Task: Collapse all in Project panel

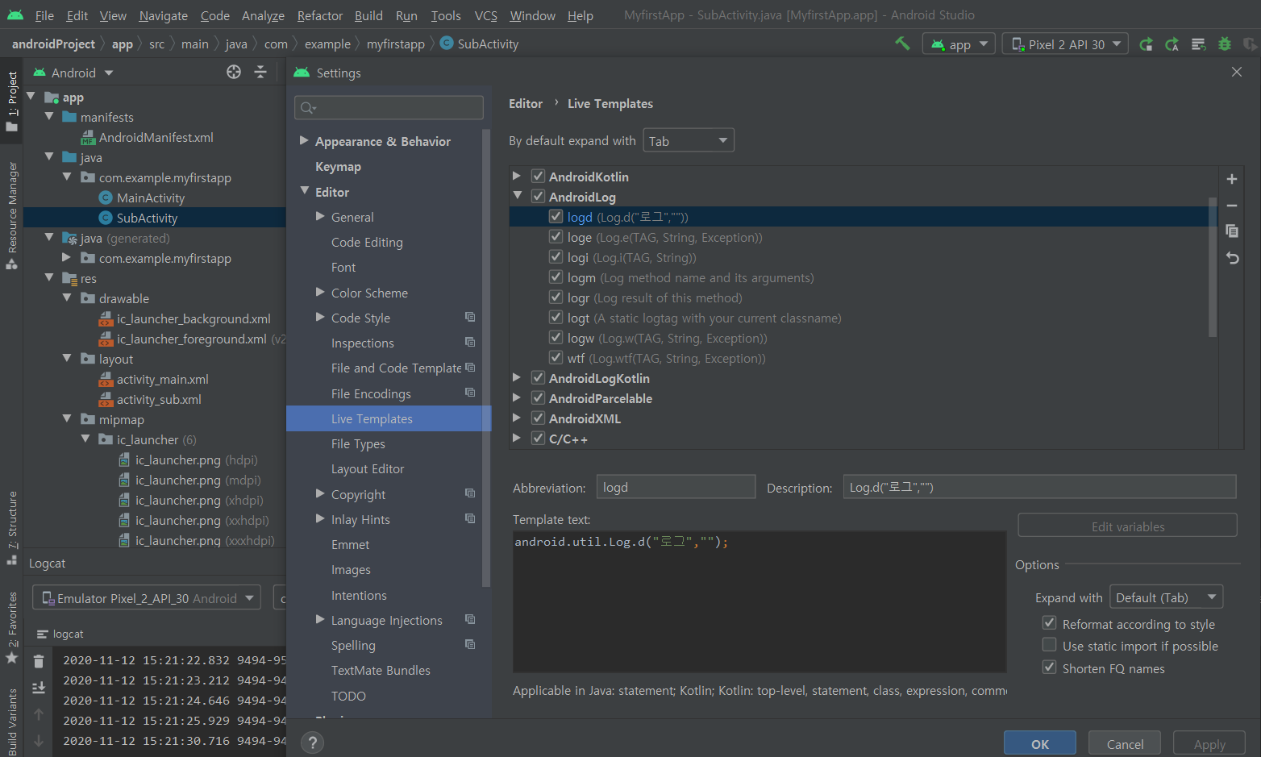Action: (x=260, y=73)
